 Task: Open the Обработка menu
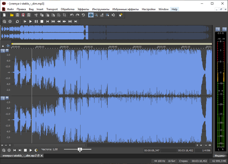(x=68, y=9)
